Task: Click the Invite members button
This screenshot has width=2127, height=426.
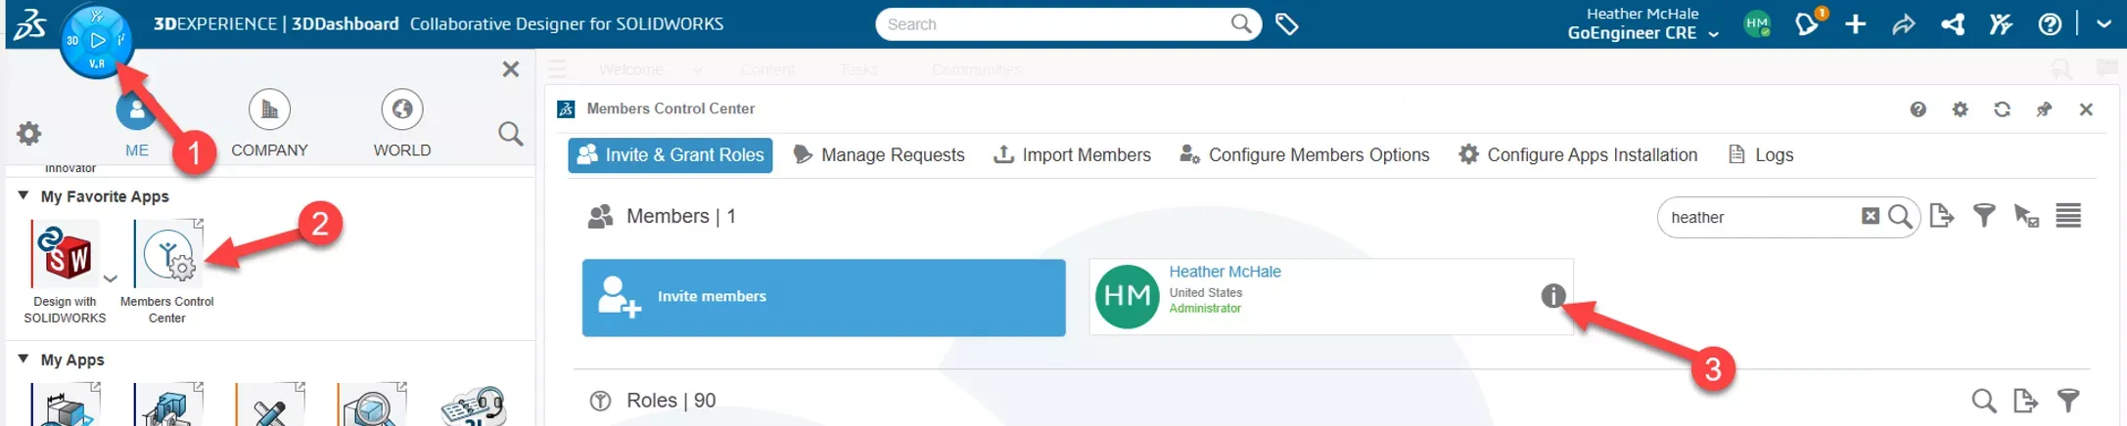Action: pos(824,297)
